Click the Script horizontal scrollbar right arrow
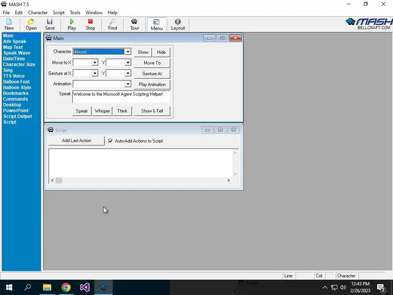 point(228,181)
